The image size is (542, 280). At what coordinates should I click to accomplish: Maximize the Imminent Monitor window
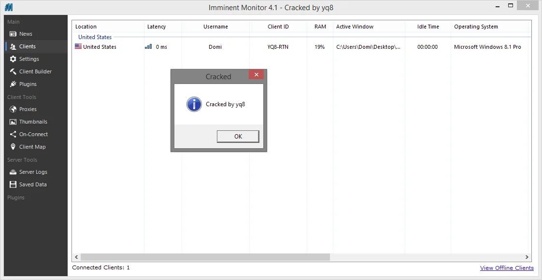point(511,5)
